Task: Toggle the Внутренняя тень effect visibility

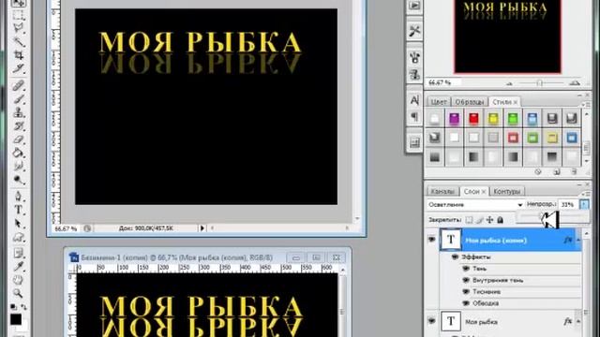Action: tap(466, 280)
